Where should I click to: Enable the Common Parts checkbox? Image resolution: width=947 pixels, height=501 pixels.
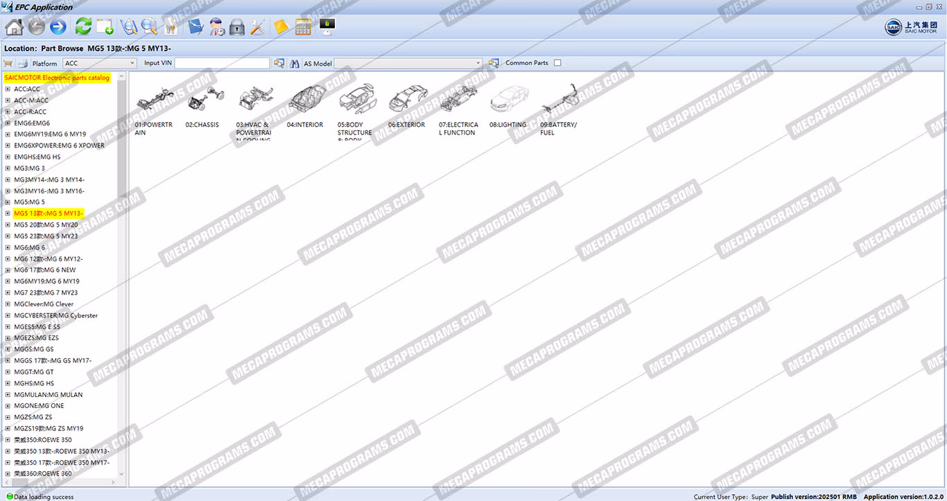557,63
